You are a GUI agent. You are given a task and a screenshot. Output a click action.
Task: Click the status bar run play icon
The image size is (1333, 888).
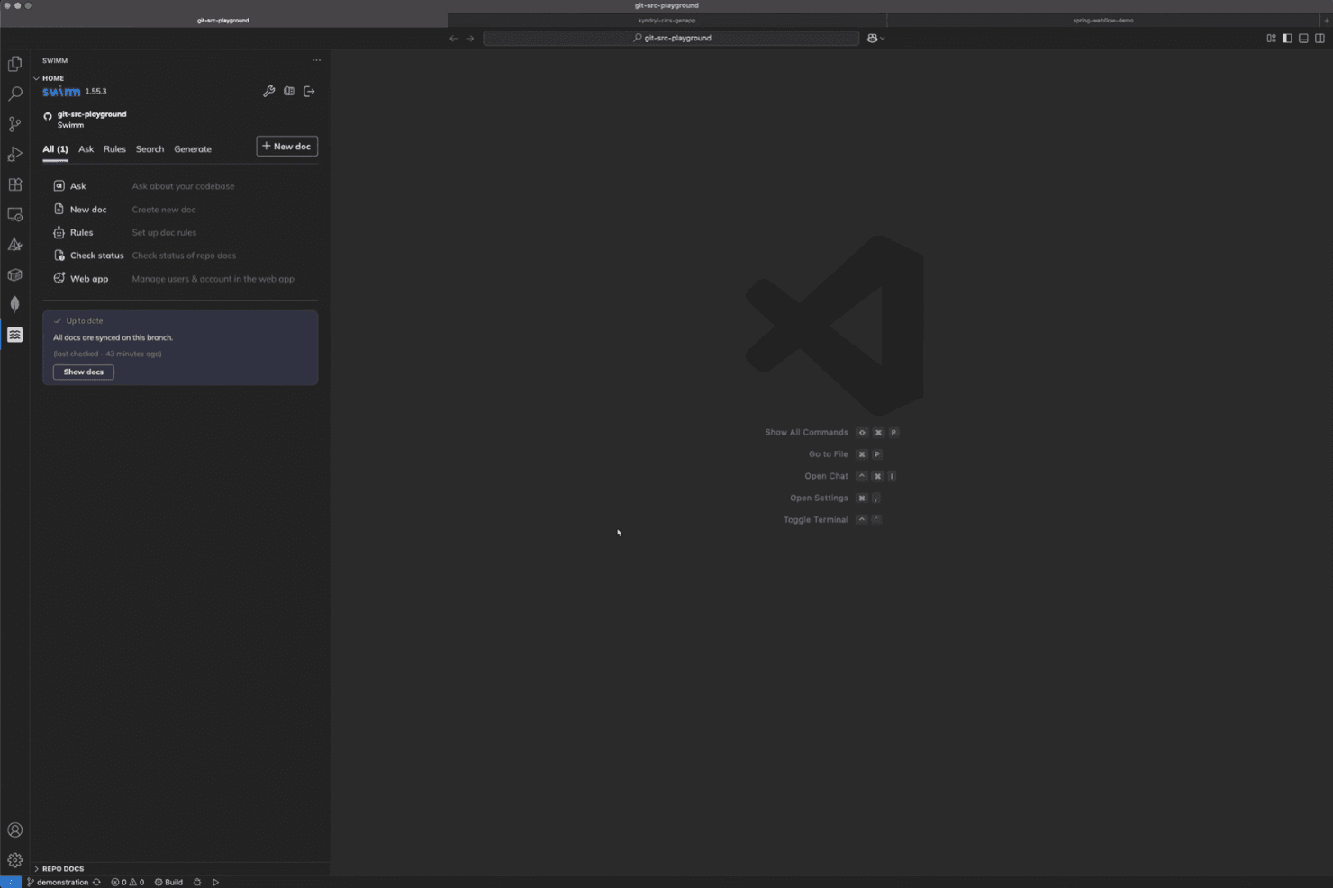(215, 882)
